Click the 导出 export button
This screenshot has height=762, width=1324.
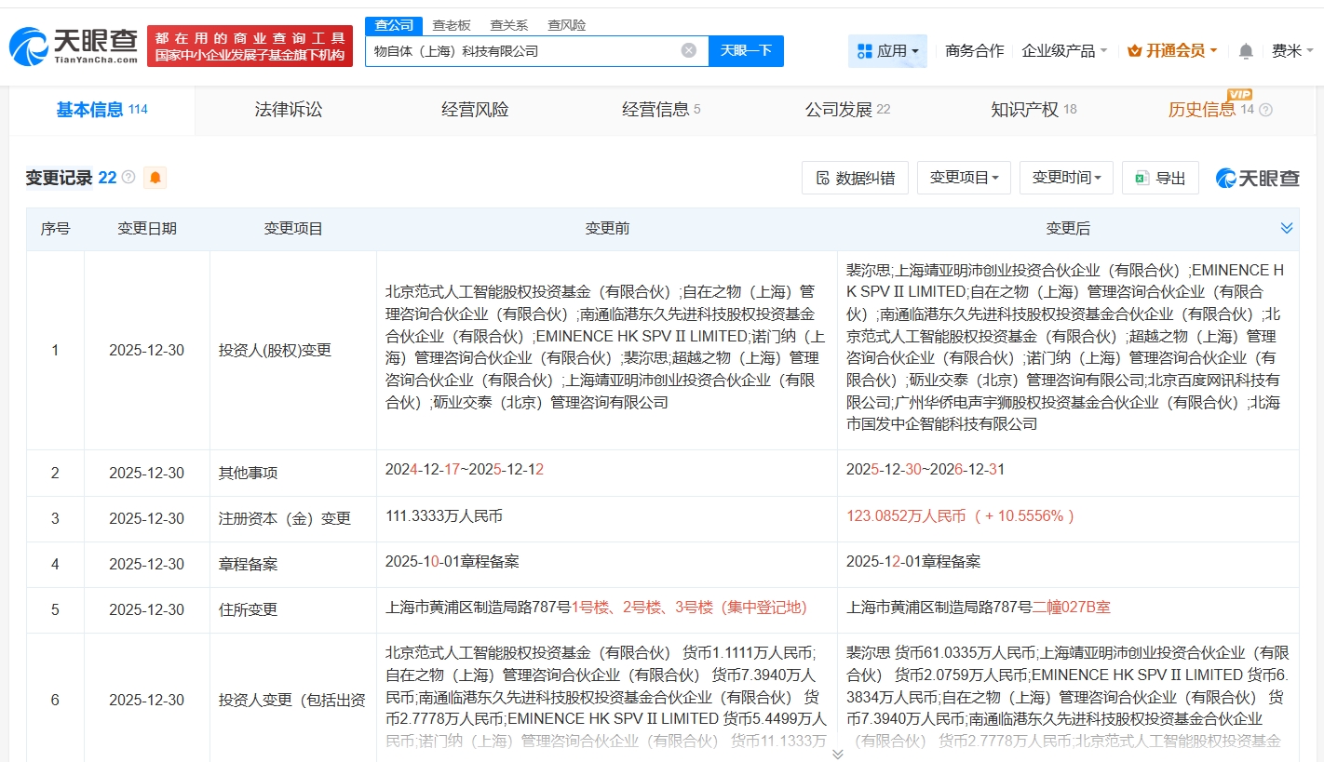[x=1160, y=178]
